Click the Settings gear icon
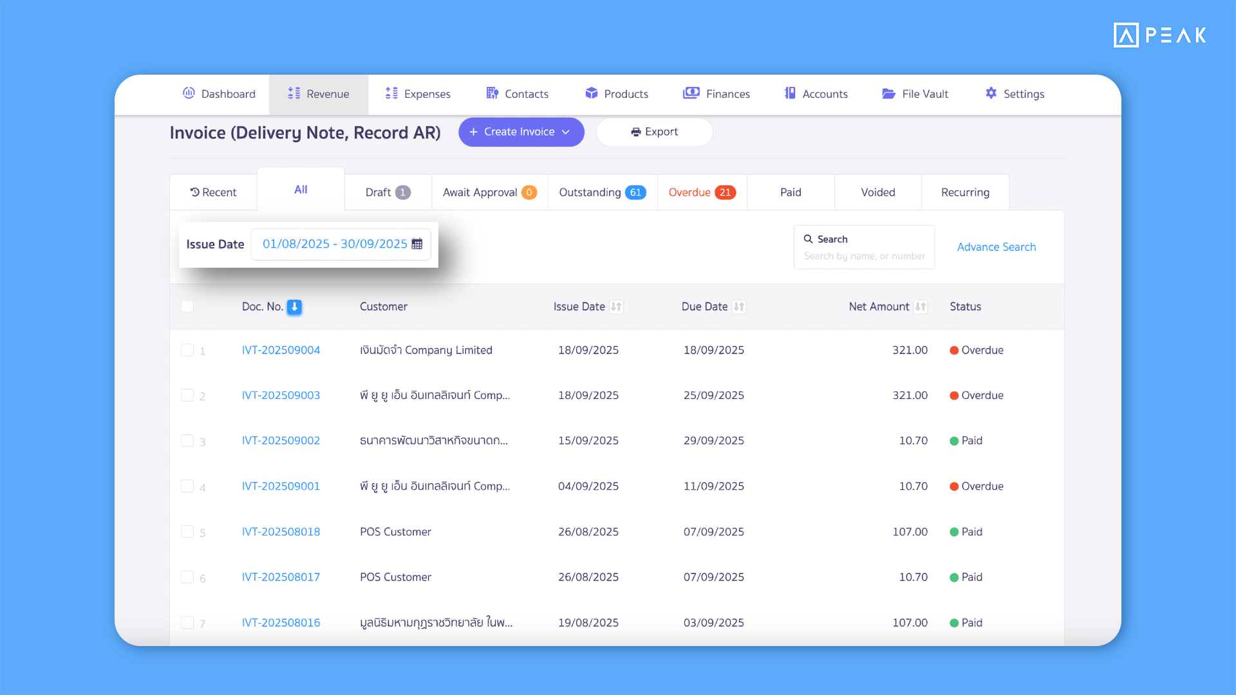Viewport: 1236px width, 695px height. tap(991, 93)
